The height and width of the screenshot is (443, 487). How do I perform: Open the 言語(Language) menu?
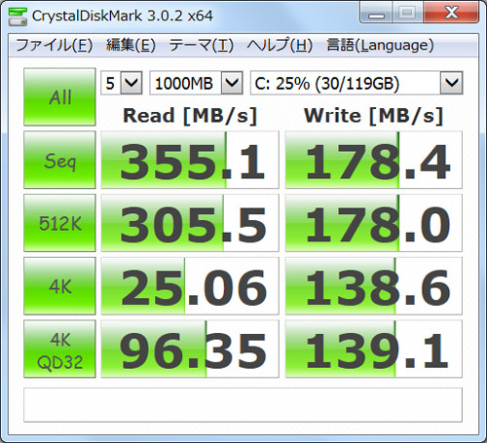(x=380, y=45)
